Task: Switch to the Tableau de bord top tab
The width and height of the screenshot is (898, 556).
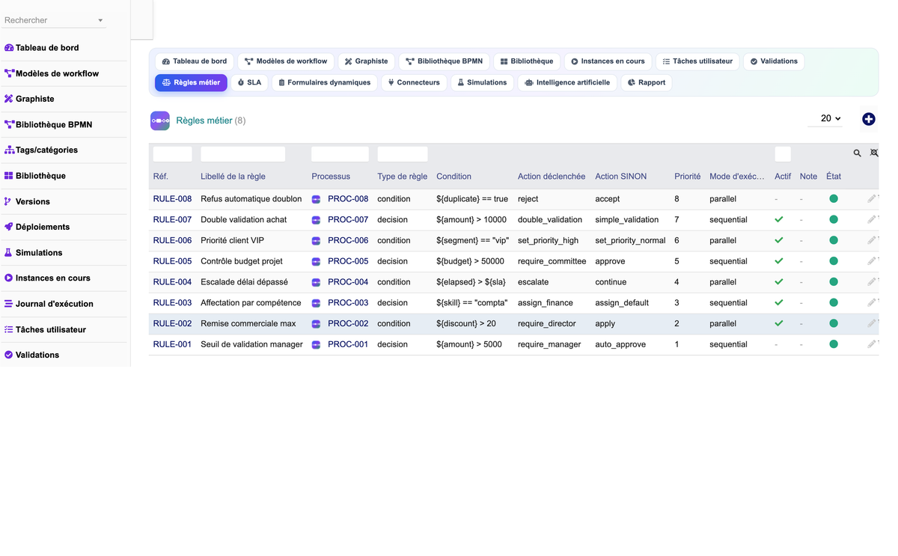Action: click(195, 61)
